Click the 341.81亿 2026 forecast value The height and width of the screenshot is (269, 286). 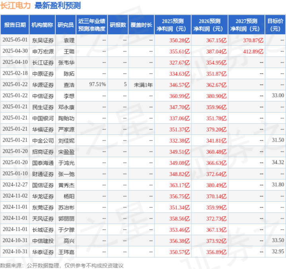point(216,140)
